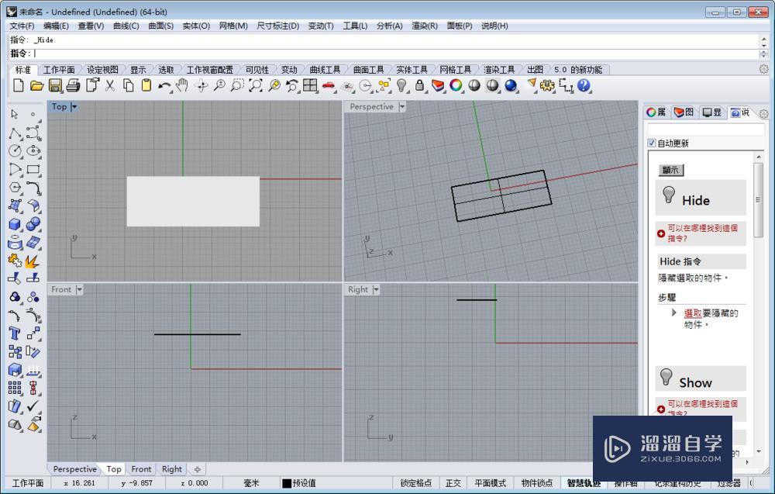Select the Perspective viewport tab at bottom
Screen dimensions: 775x494
click(x=74, y=468)
